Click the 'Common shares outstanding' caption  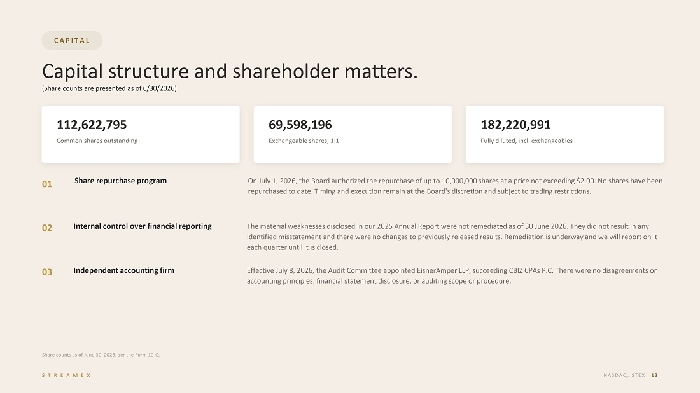pos(97,141)
